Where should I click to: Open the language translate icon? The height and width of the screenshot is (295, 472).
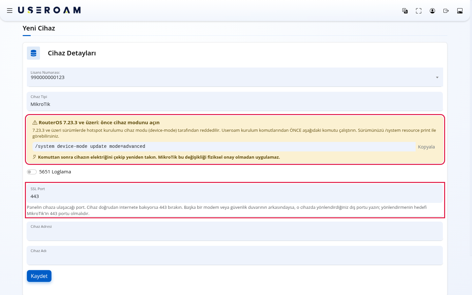click(x=405, y=11)
